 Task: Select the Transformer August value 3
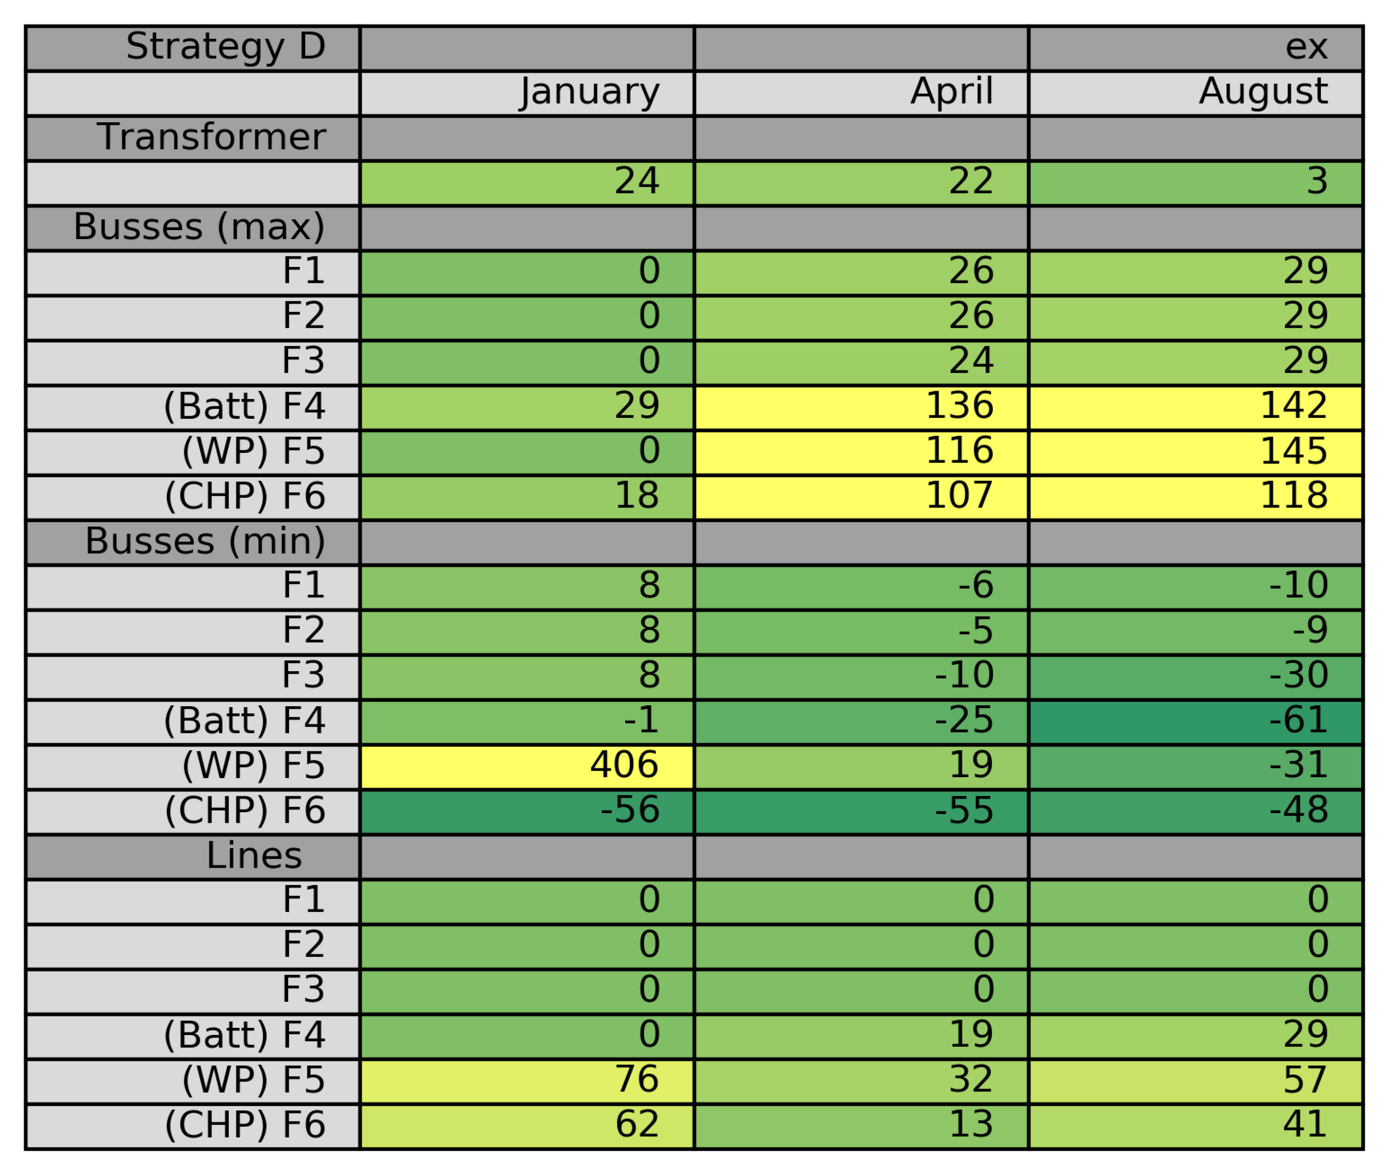point(1195,182)
